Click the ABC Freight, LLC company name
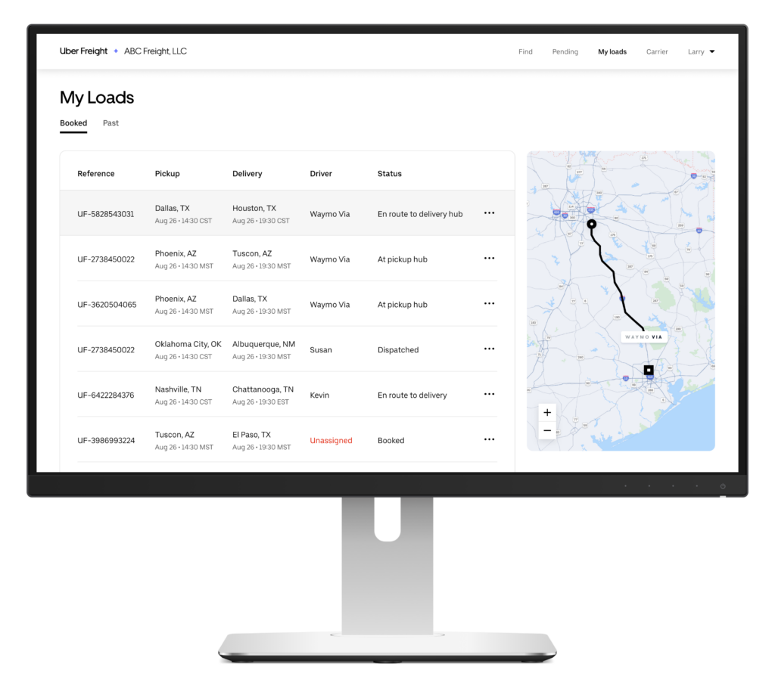Image resolution: width=775 pixels, height=673 pixels. [155, 51]
